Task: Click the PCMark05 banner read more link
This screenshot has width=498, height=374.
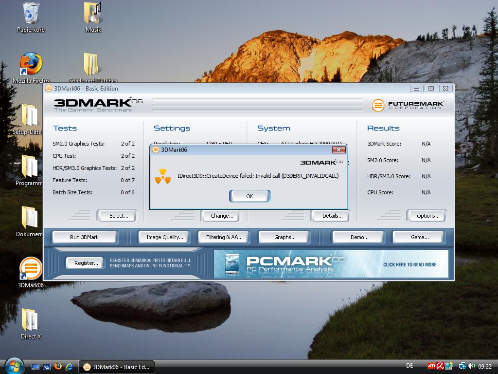Action: coord(409,264)
